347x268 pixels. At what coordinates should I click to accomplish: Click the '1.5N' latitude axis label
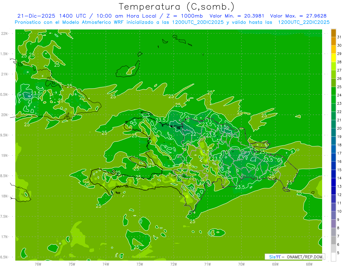pos(4,54)
